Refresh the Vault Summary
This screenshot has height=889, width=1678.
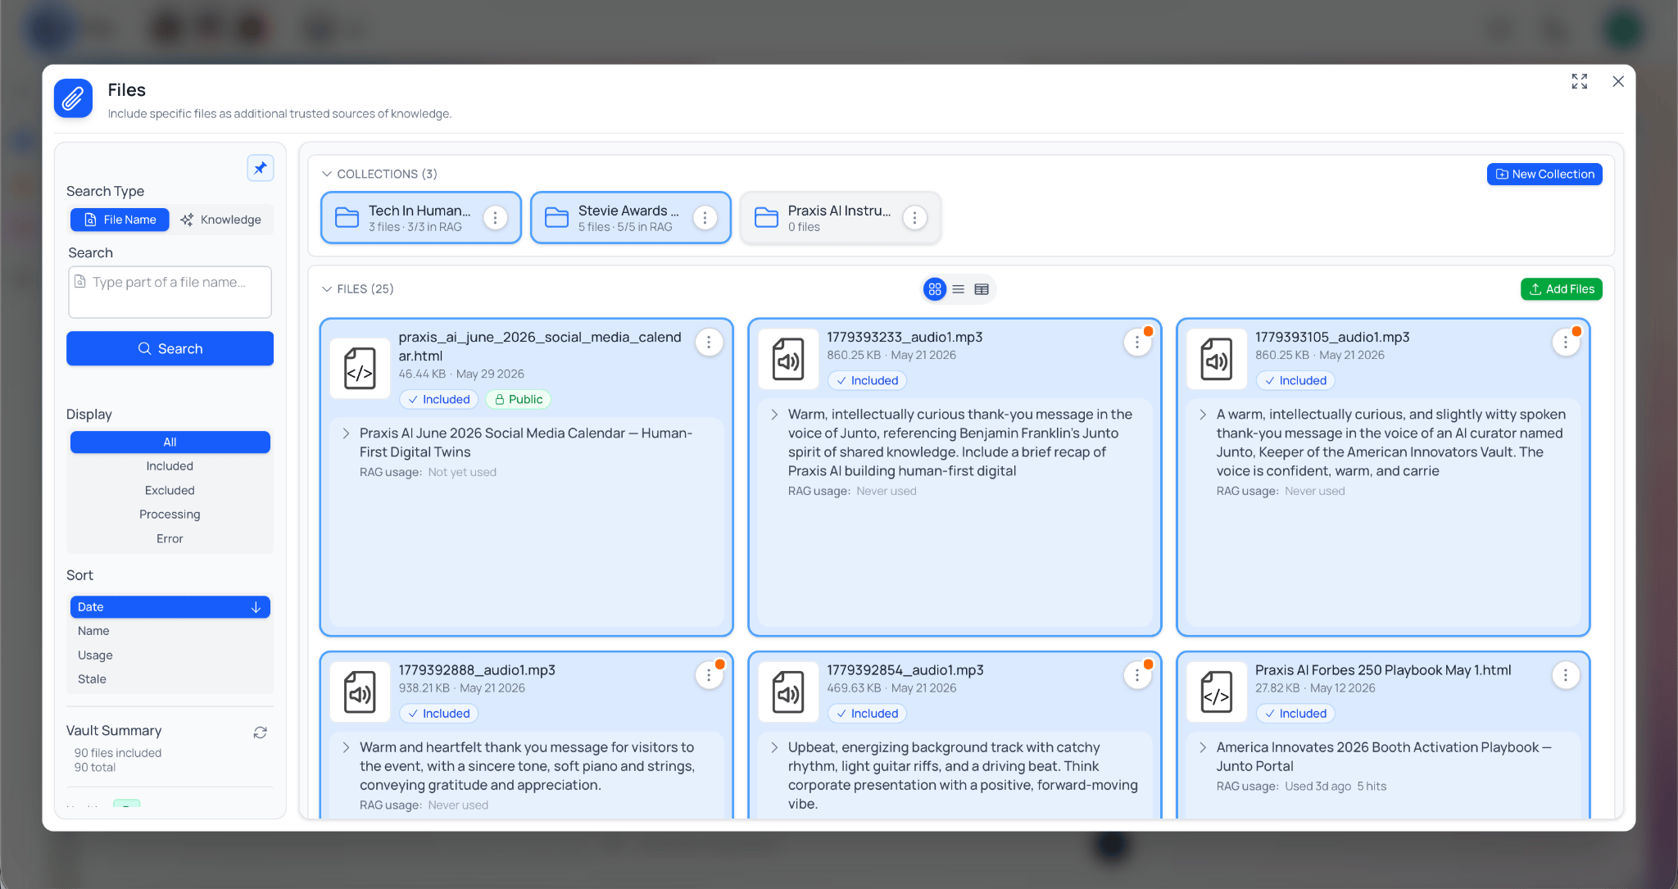coord(260,733)
